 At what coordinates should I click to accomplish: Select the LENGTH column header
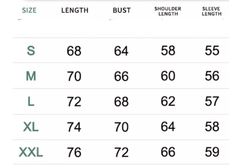click(75, 10)
